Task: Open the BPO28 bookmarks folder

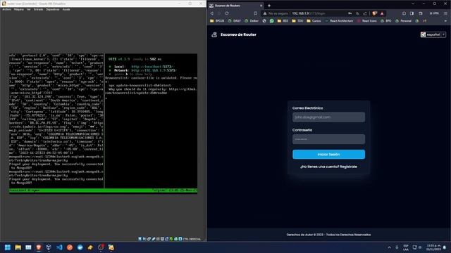Action: click(x=217, y=21)
